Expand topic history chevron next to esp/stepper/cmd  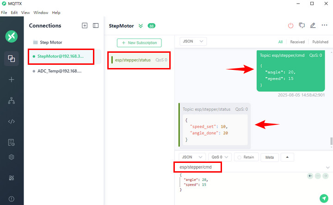[x=328, y=168]
